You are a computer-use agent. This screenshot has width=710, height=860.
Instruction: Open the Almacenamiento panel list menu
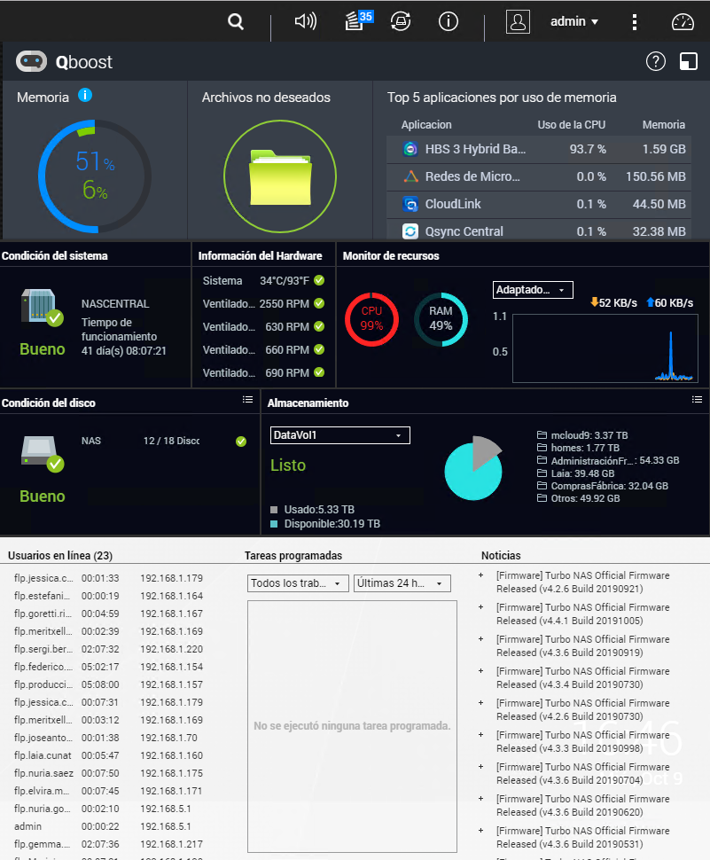pos(697,400)
